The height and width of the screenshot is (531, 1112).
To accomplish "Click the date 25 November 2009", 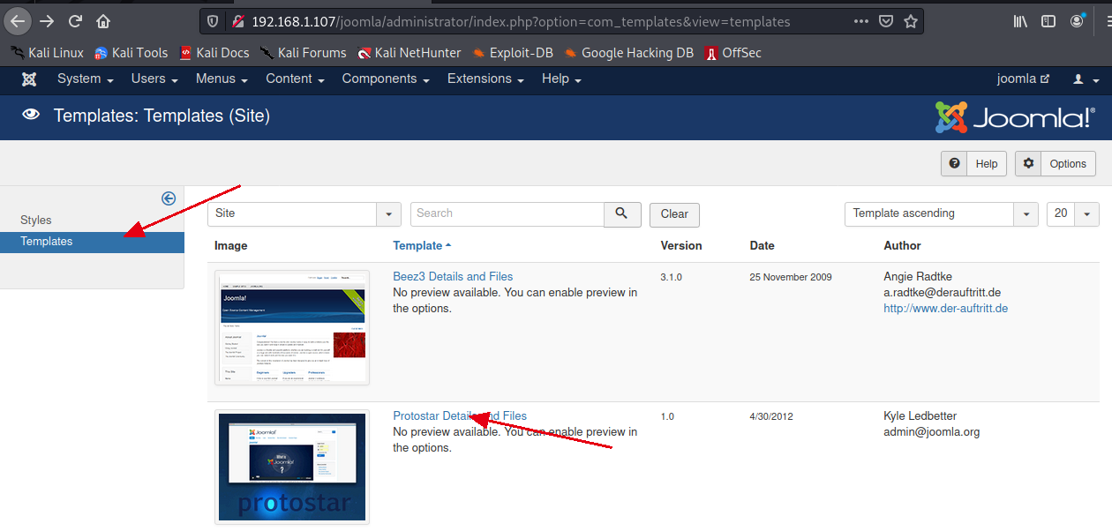I will point(791,277).
